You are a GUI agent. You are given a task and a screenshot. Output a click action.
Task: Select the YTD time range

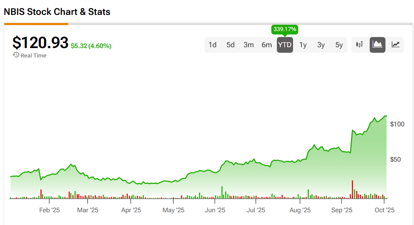click(x=285, y=45)
